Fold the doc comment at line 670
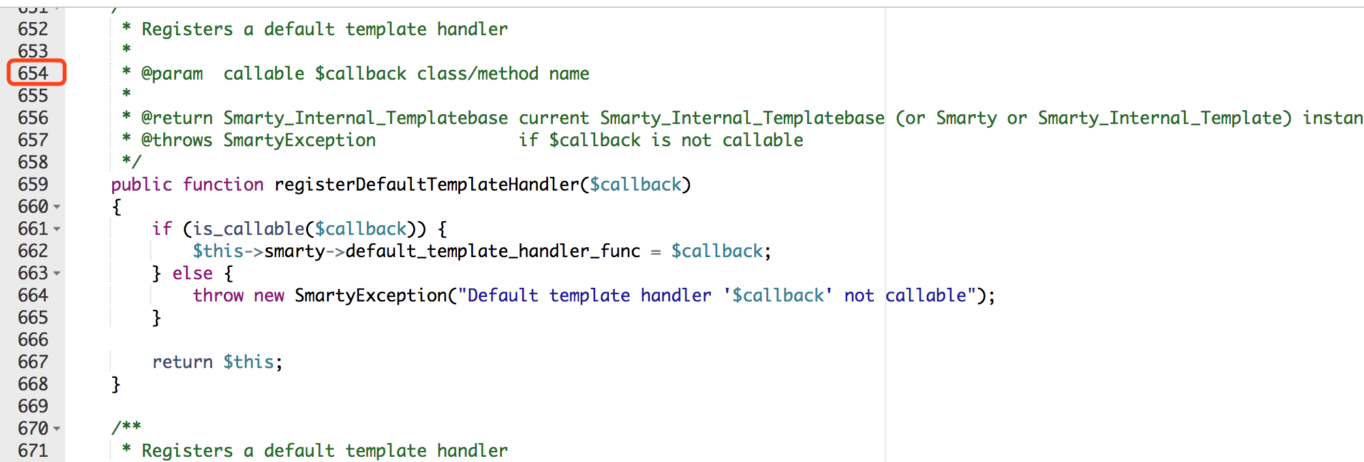 tap(57, 429)
